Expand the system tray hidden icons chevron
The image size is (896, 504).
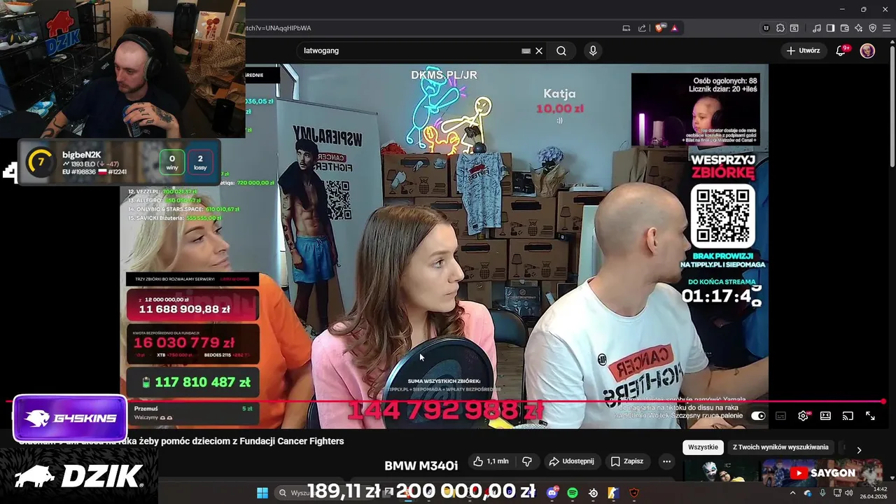tap(792, 493)
